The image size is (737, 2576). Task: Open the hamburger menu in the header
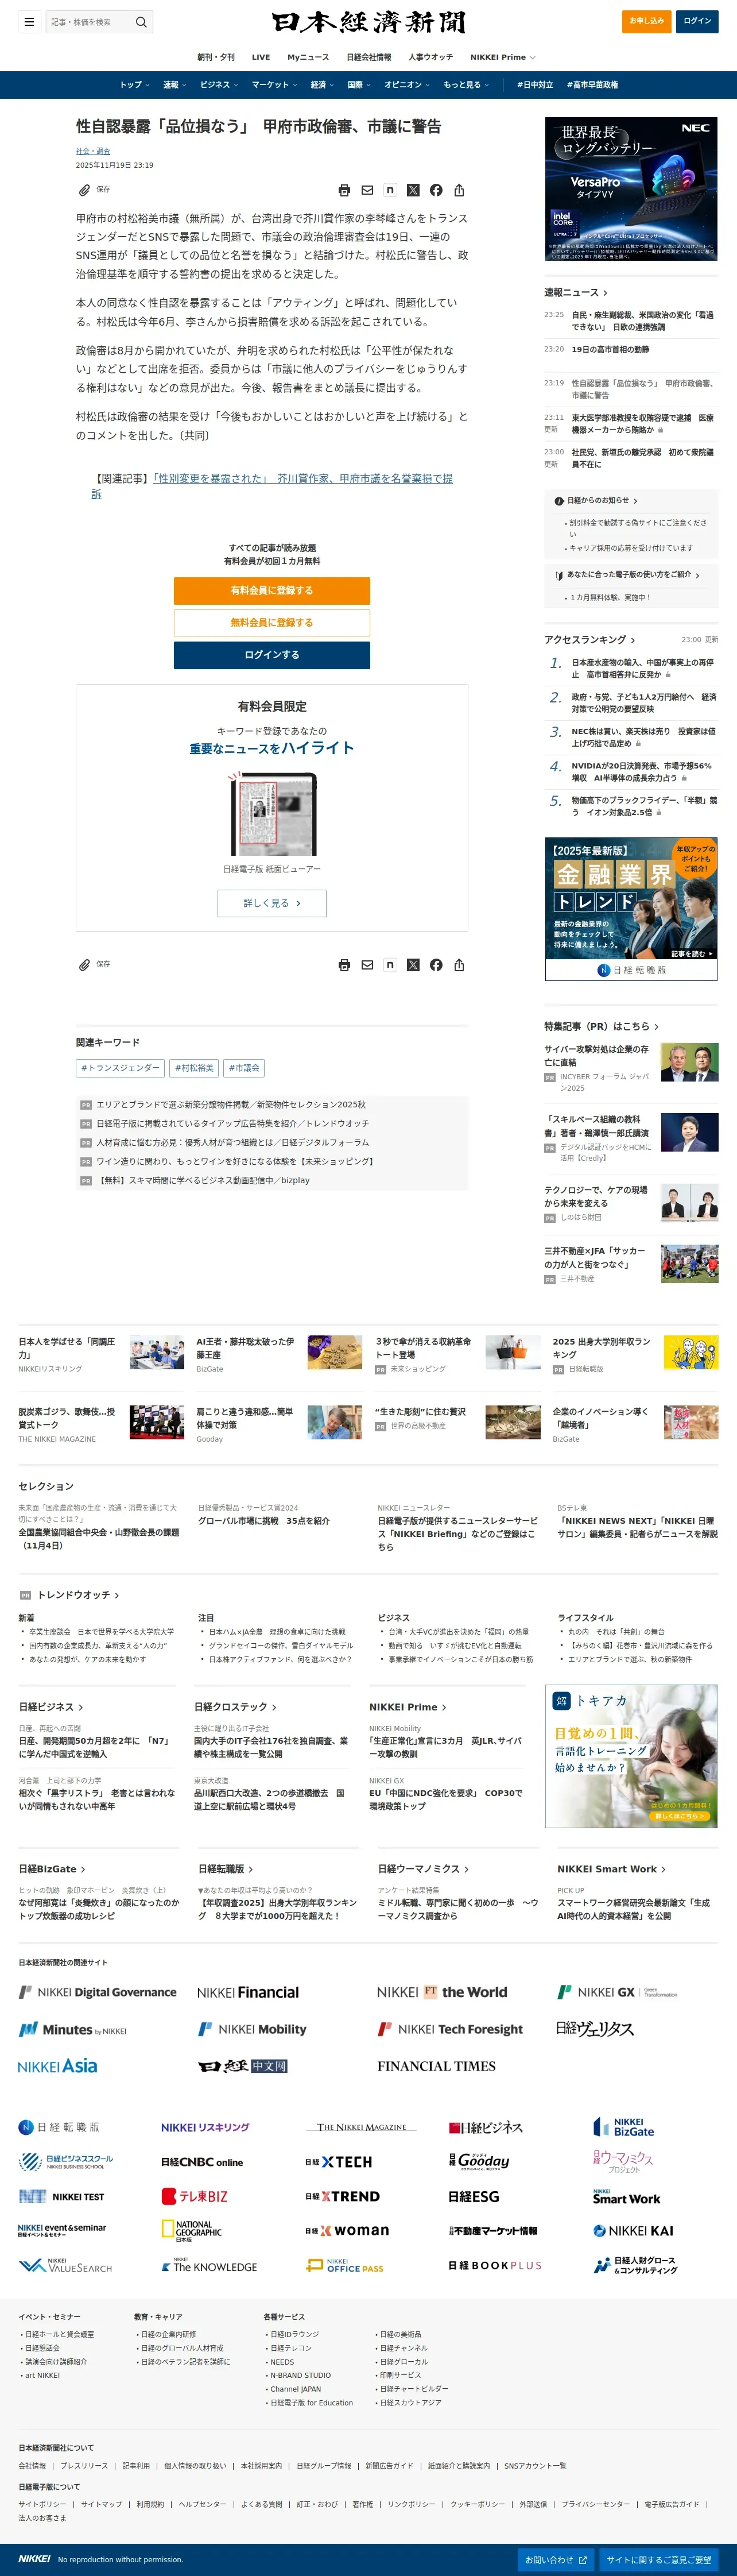(x=29, y=21)
